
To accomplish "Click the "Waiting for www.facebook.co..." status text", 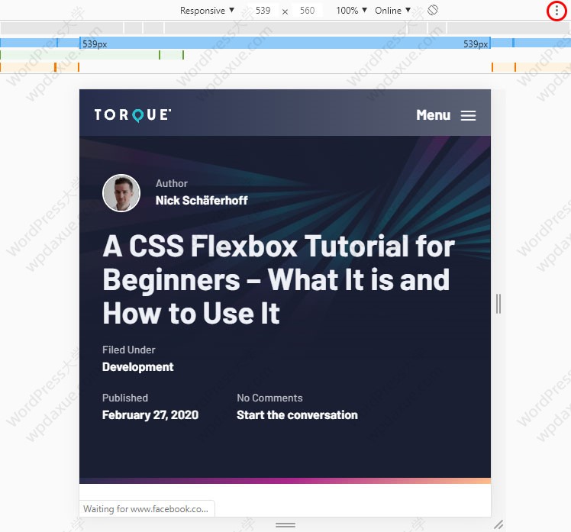I will (146, 508).
